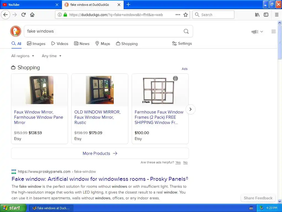Answer Yes to ads helpful question

tap(178, 162)
